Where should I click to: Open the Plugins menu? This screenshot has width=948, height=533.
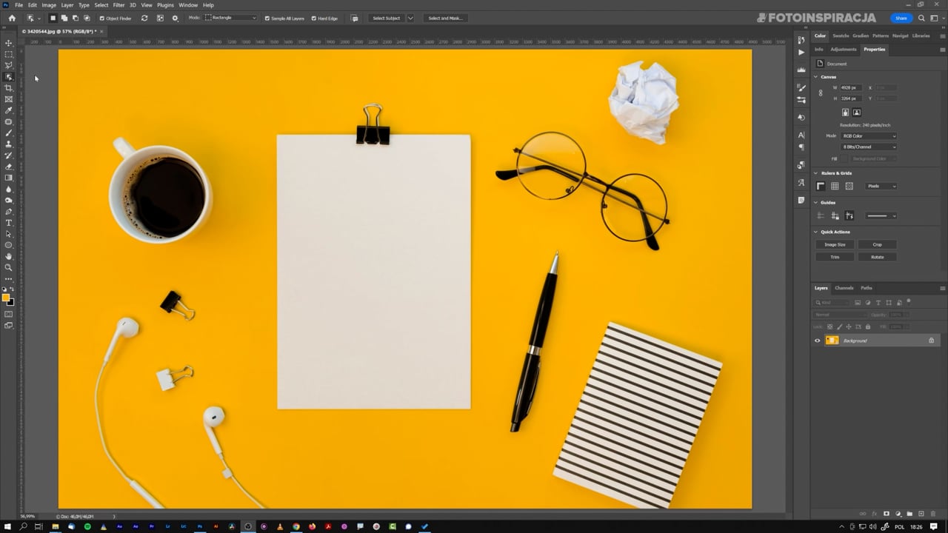coord(165,5)
